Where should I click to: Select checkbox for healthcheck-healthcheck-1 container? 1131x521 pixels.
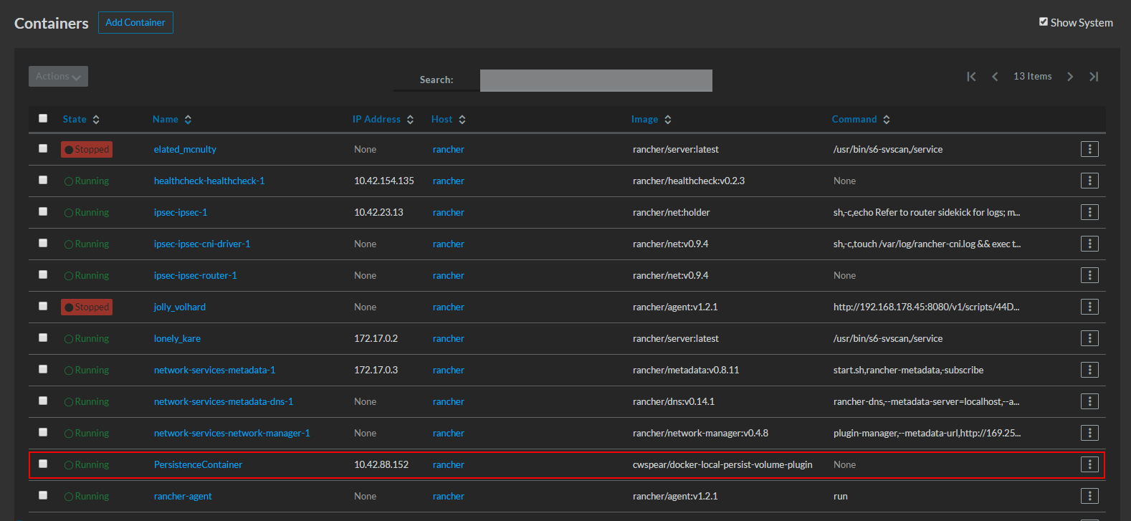coord(43,180)
